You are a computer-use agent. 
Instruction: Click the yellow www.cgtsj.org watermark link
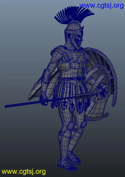(x=24, y=172)
